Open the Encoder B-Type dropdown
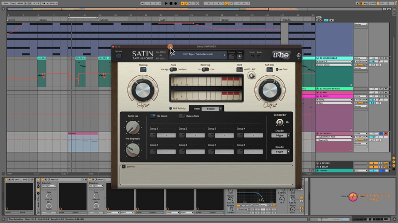Image resolution: width=398 pixels, height=223 pixels. 280,136
